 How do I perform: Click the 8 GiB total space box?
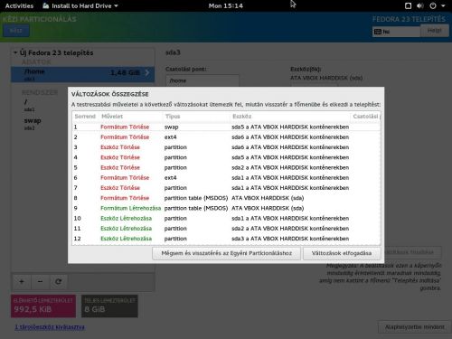109,306
